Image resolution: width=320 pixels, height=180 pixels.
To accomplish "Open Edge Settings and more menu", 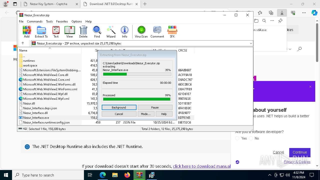I will tap(304, 13).
